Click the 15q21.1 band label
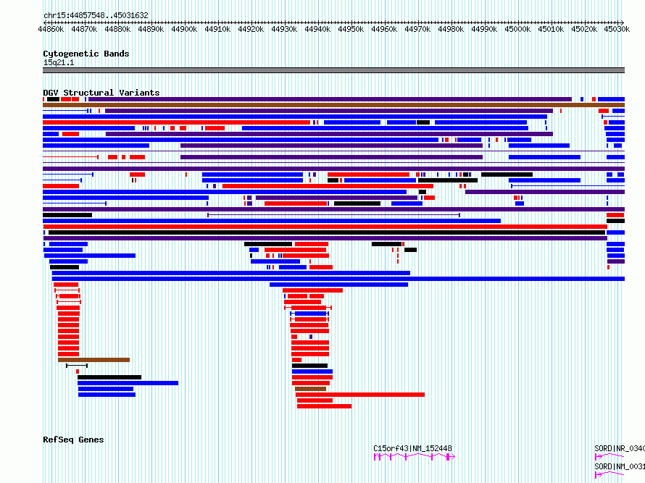 (x=59, y=62)
